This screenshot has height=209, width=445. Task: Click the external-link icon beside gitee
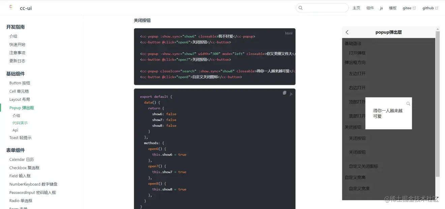click(x=414, y=8)
